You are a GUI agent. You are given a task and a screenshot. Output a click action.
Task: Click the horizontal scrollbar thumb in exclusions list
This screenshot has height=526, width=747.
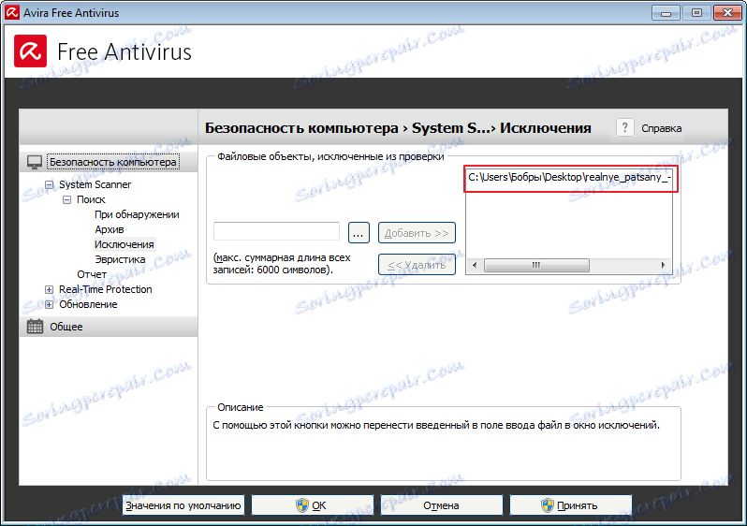coord(536,265)
